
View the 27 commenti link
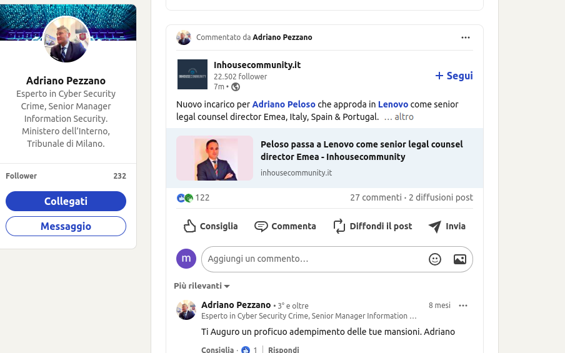[x=376, y=197]
